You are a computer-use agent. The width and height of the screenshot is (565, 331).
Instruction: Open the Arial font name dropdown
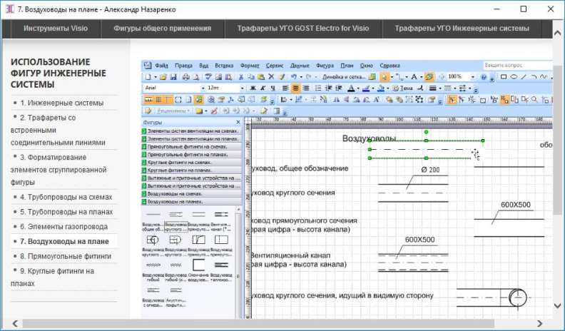(203, 88)
